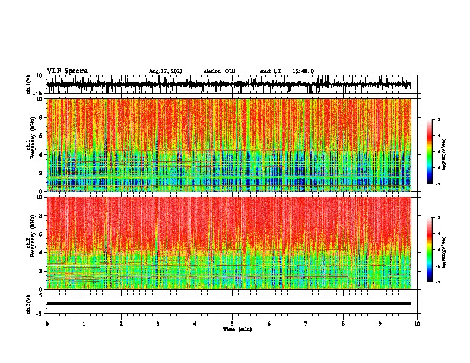Click the '-4' tick on ch.1 colorbar
This screenshot has width=470, height=363.
point(438,136)
